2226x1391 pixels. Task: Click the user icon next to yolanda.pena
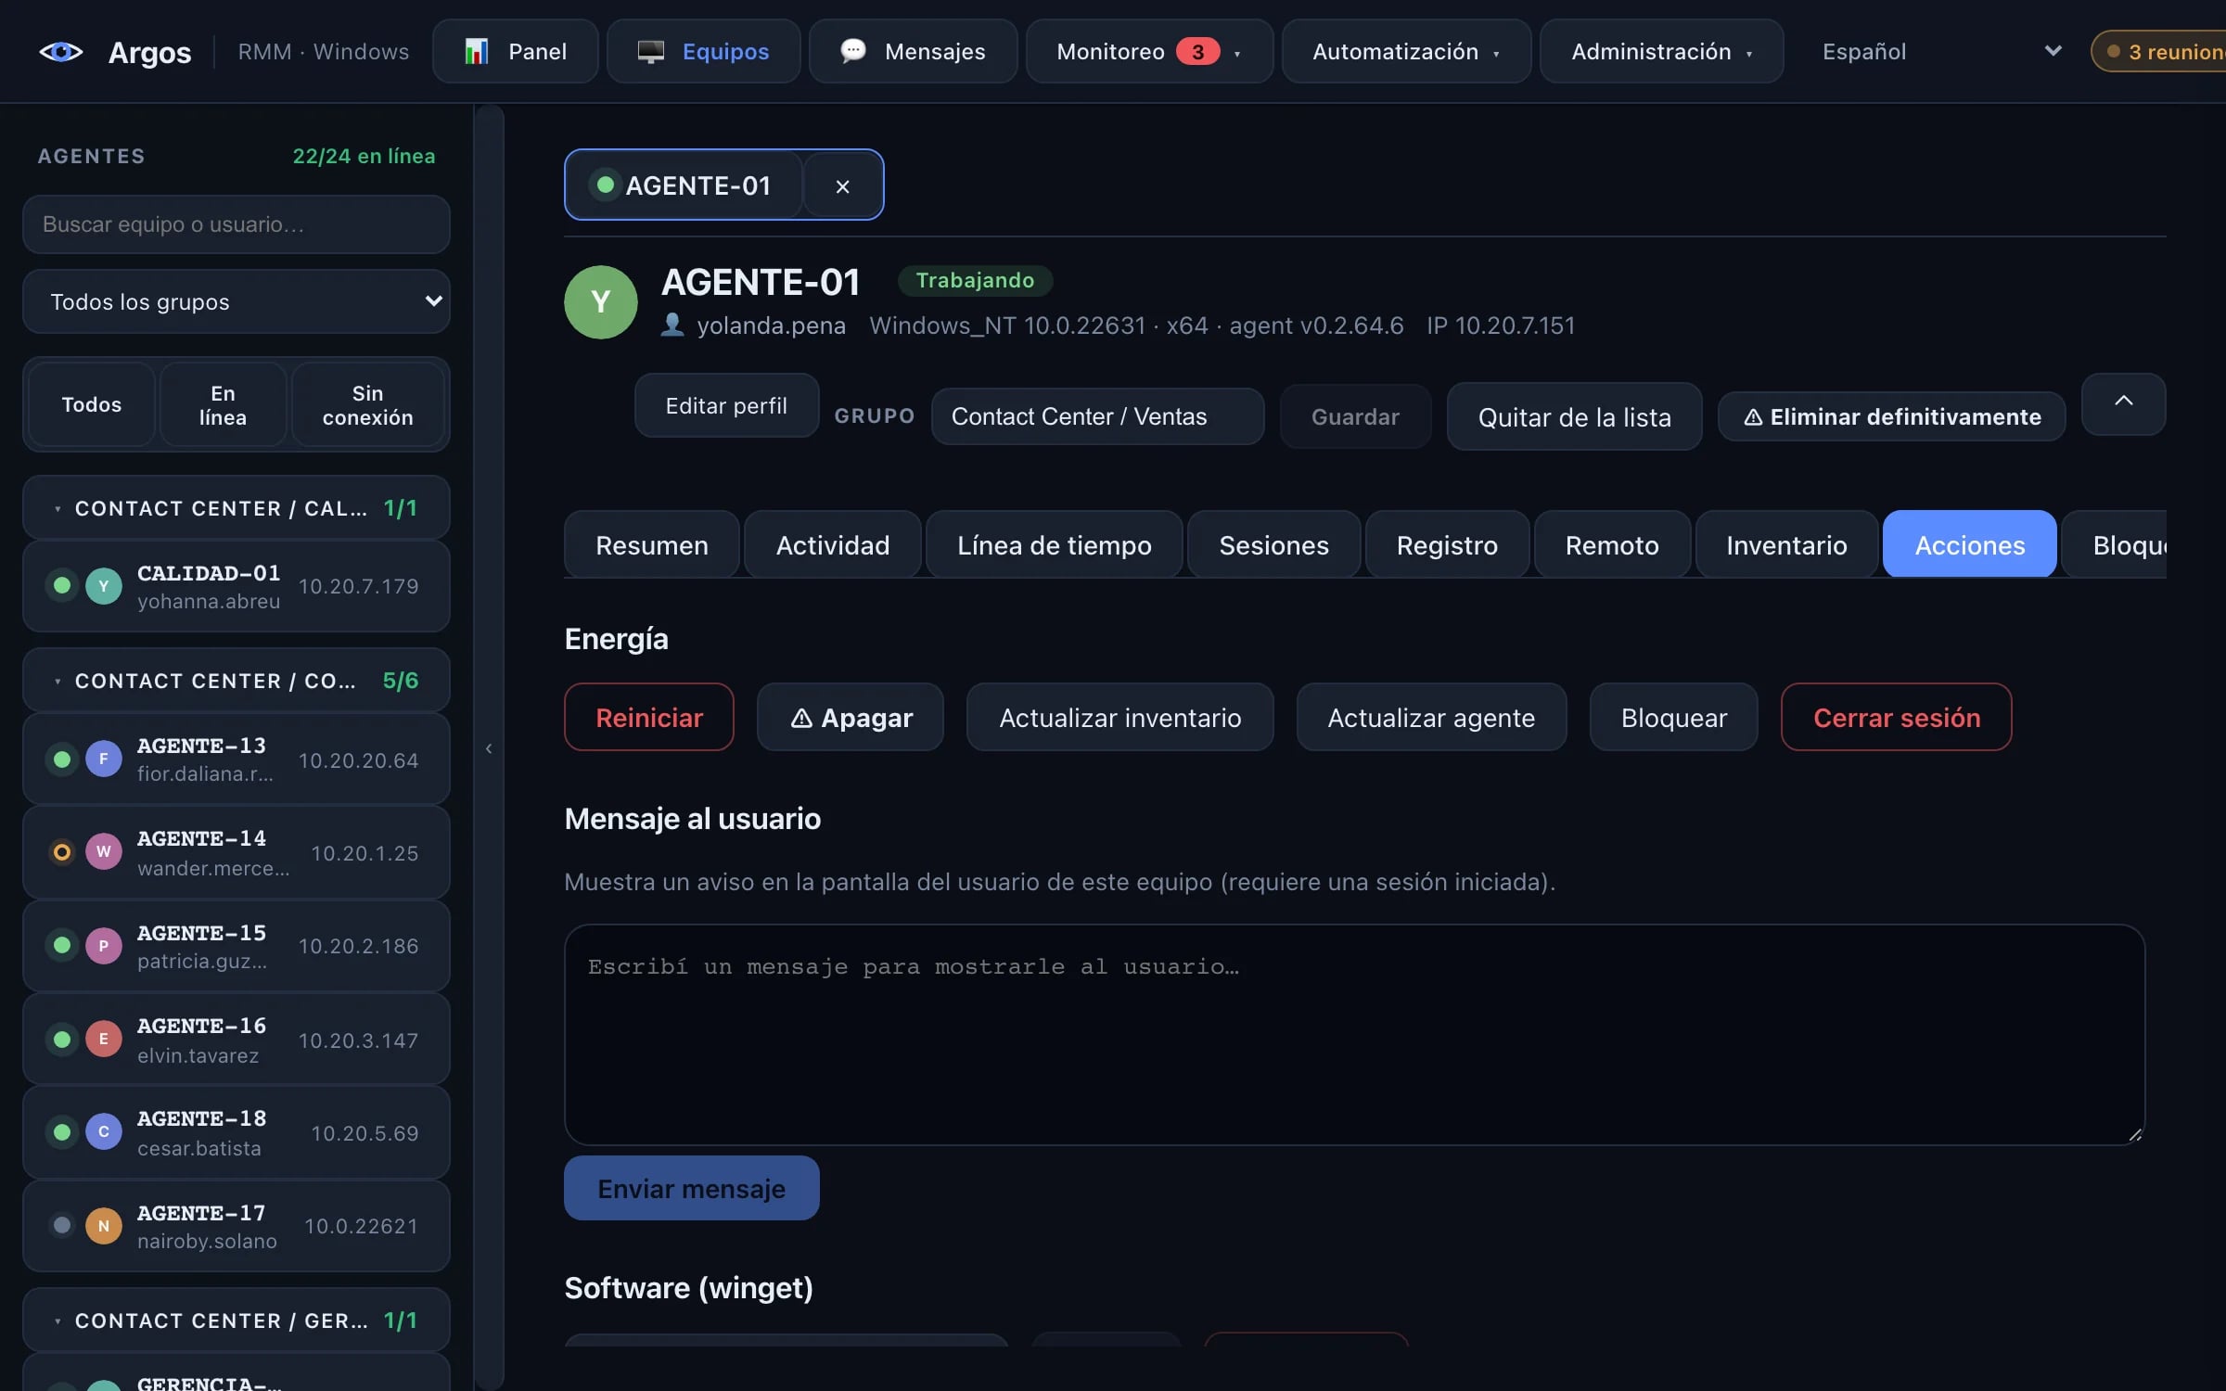pyautogui.click(x=672, y=325)
